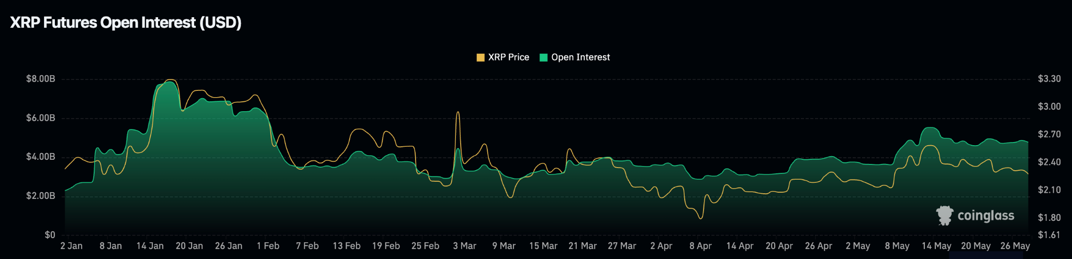The width and height of the screenshot is (1072, 259).
Task: Click the 21 Mar date label
Action: coord(583,246)
